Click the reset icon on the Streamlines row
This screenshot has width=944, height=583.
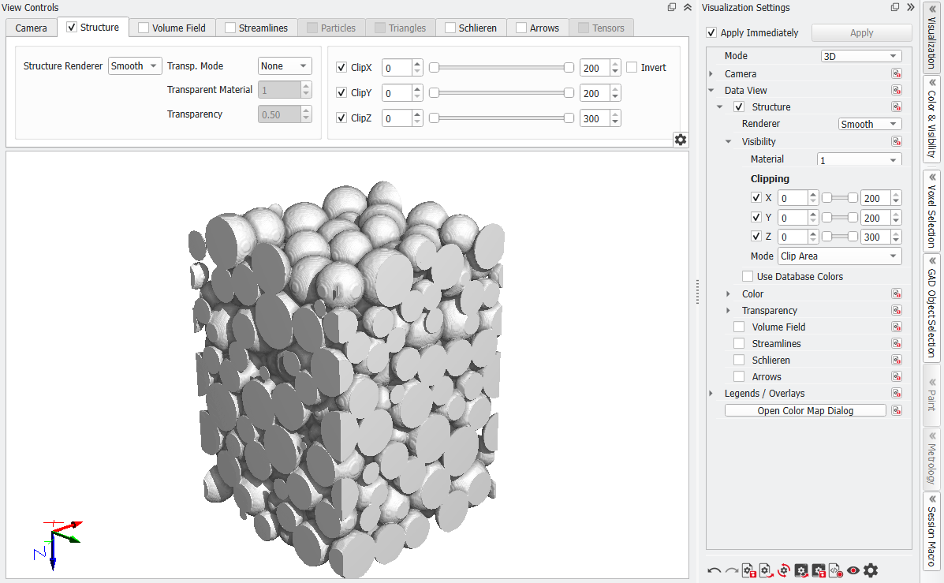pyautogui.click(x=897, y=343)
